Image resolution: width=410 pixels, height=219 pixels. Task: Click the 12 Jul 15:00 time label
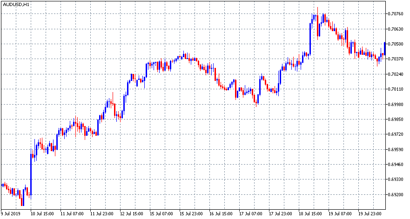tap(132, 214)
